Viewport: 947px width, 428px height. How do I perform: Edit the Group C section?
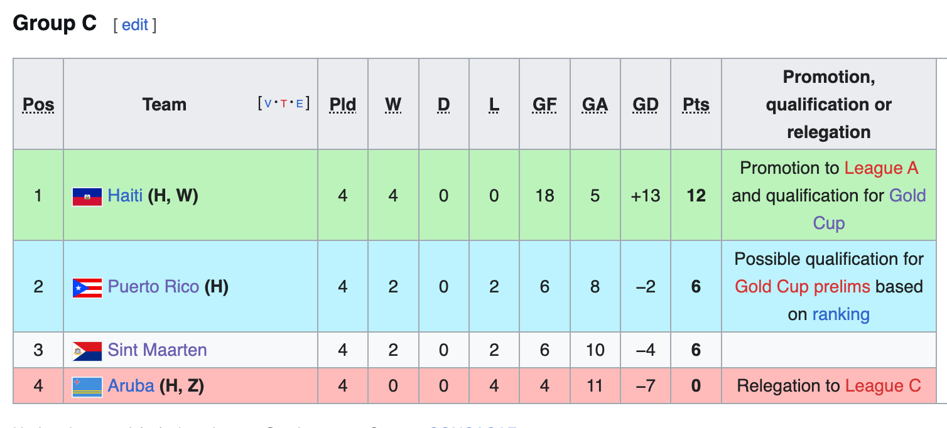pos(135,24)
